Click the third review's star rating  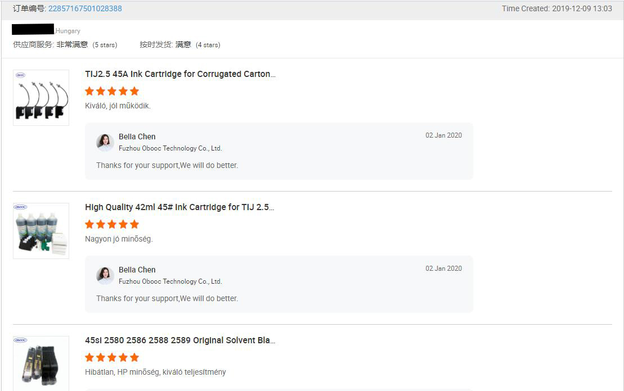tap(112, 357)
